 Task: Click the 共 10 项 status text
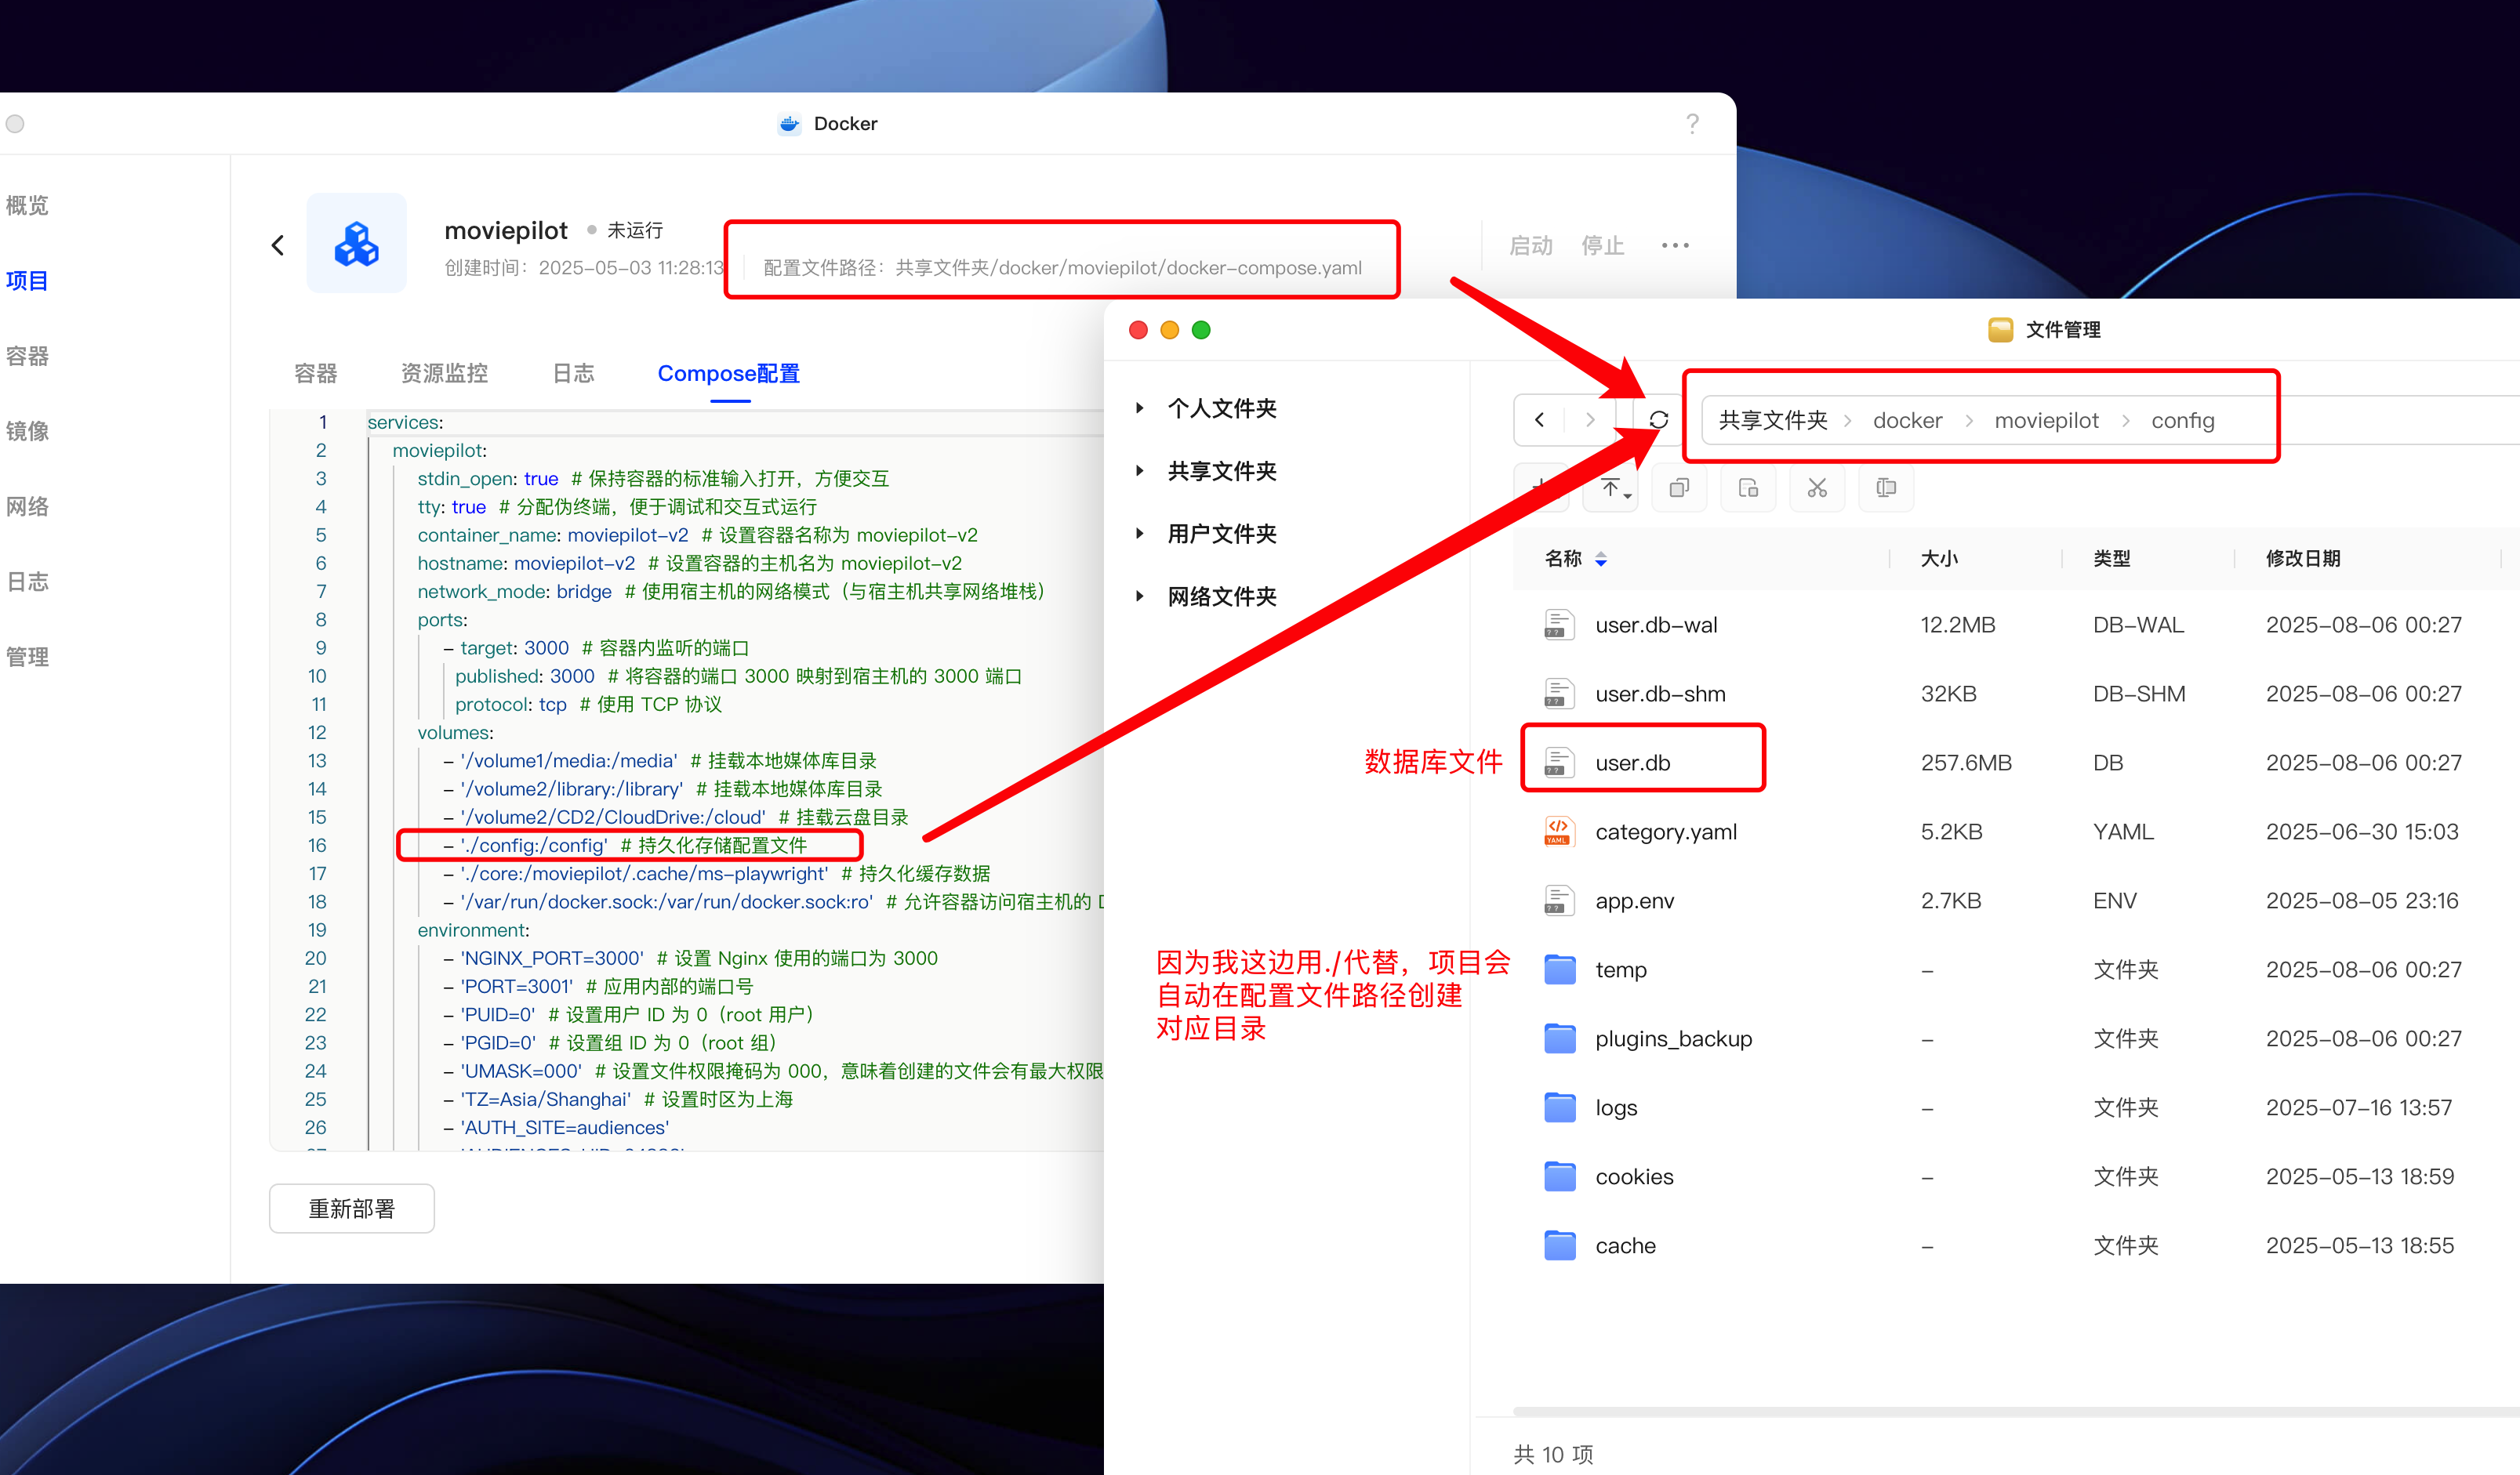point(1553,1454)
